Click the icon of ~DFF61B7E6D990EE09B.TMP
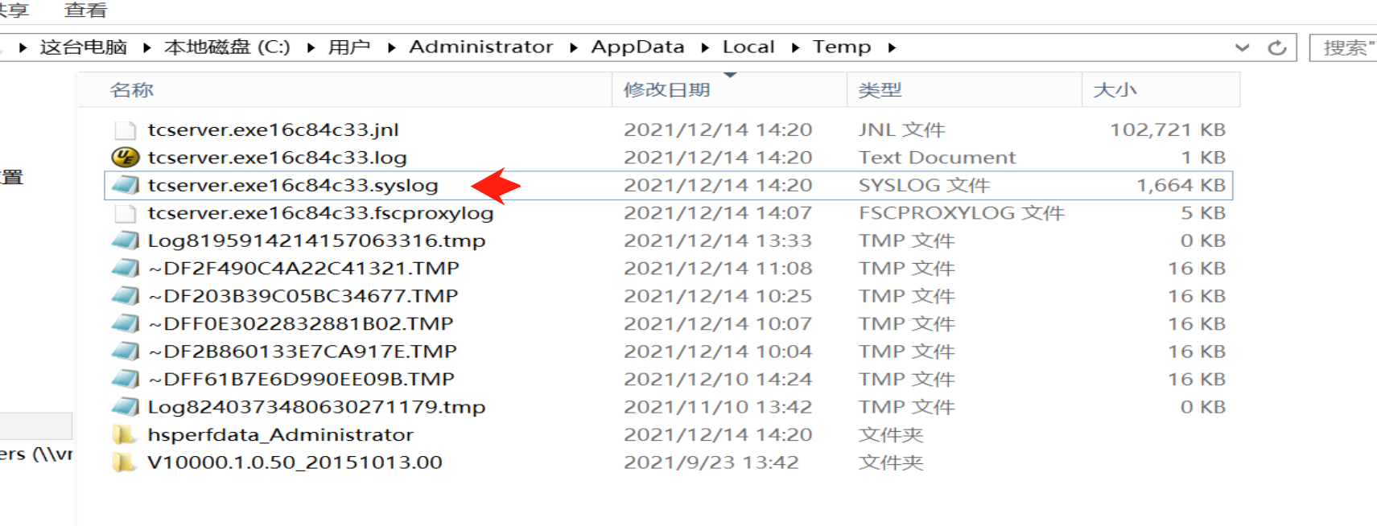The height and width of the screenshot is (526, 1377). click(125, 379)
